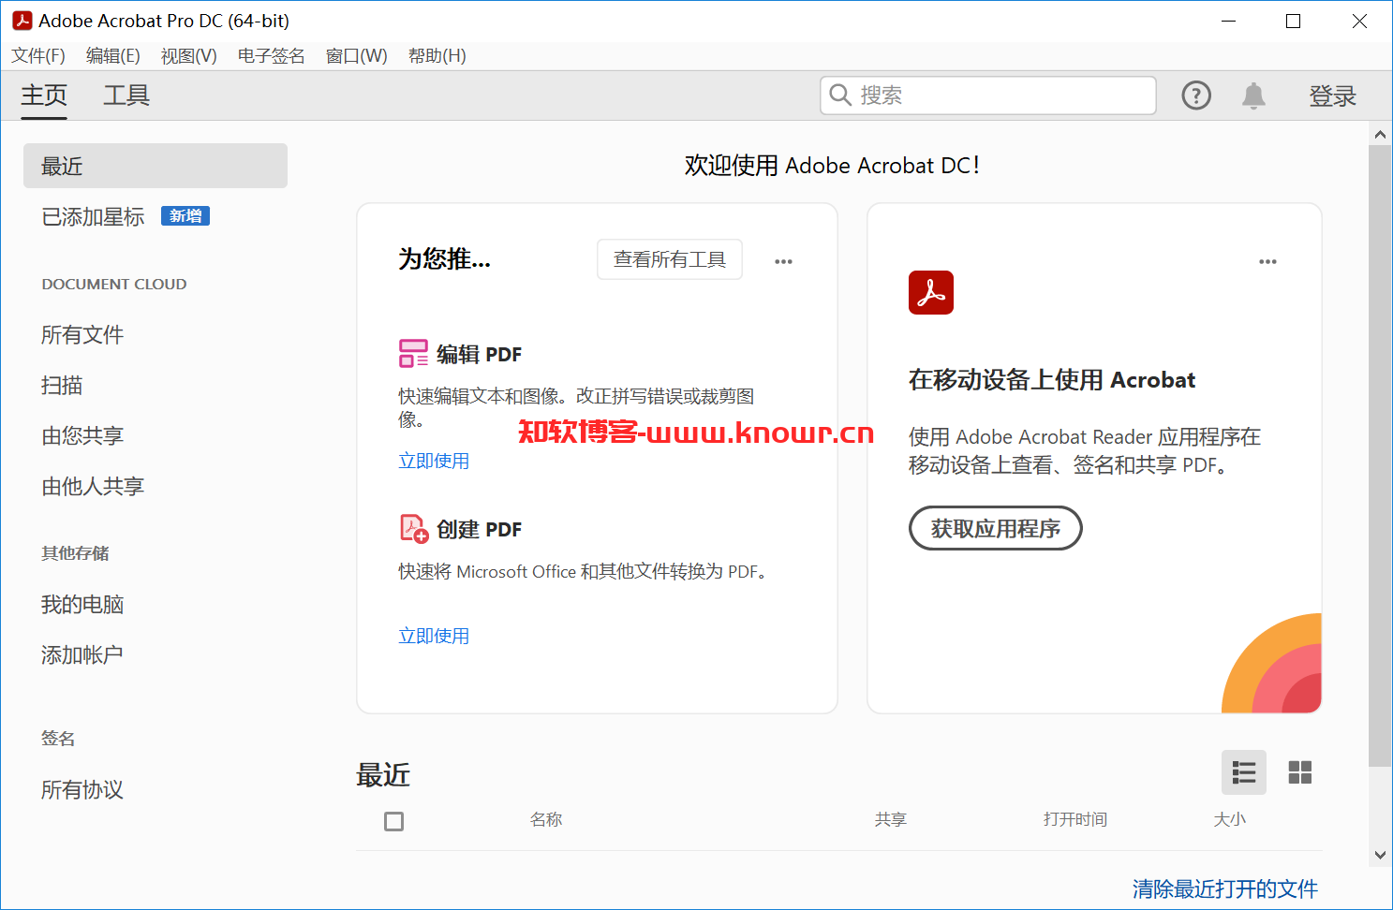Open the 文件(F) menu
This screenshot has height=910, width=1393.
coord(38,56)
